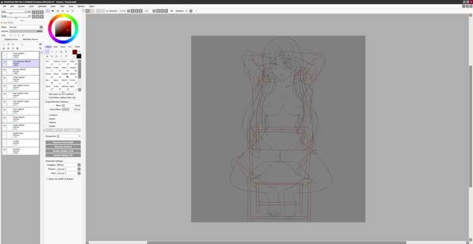Pick the Water brush preset
The image size is (473, 244).
point(73,62)
